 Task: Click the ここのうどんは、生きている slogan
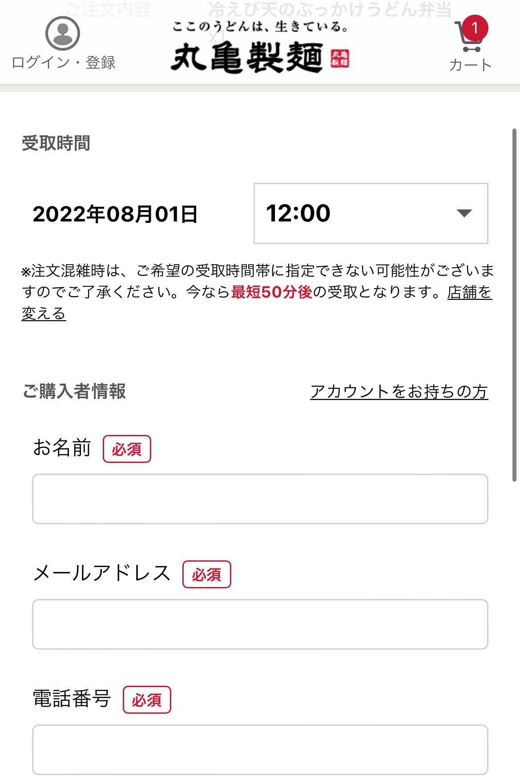click(x=260, y=27)
